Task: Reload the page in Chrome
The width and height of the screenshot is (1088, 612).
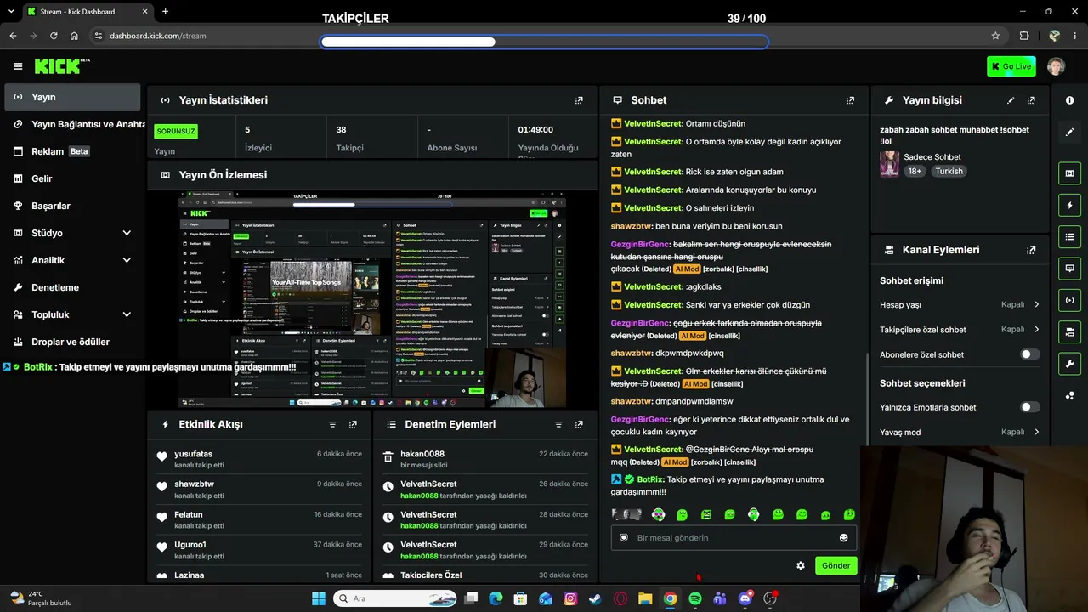Action: point(54,36)
